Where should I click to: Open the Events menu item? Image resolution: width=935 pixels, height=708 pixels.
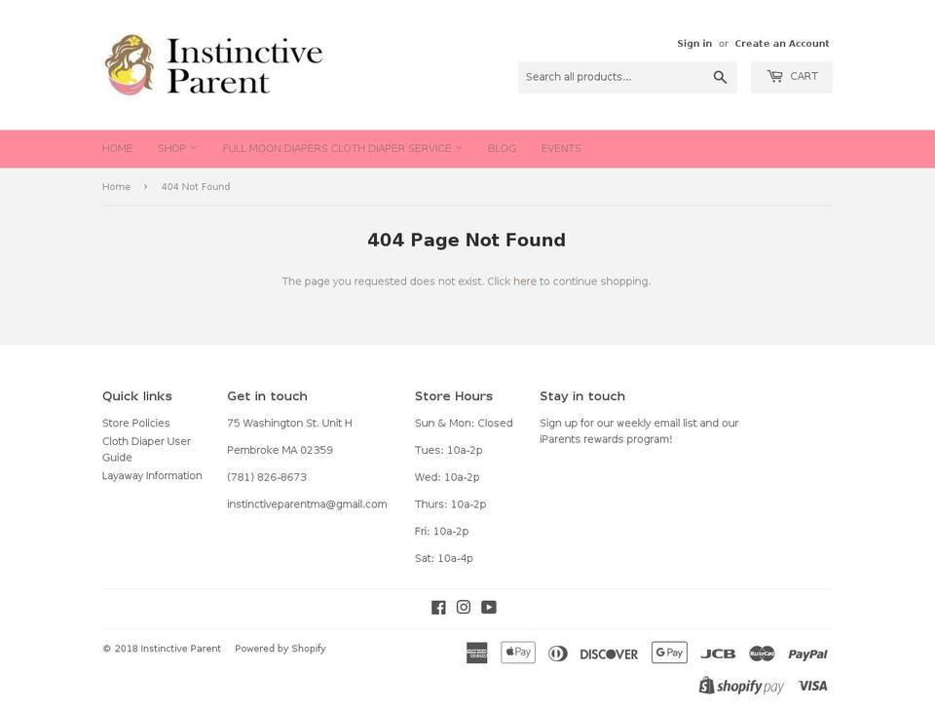coord(561,149)
